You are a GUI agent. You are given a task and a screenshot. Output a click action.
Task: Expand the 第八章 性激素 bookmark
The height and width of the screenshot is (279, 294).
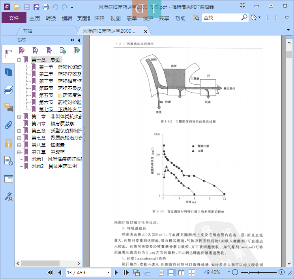point(19,145)
